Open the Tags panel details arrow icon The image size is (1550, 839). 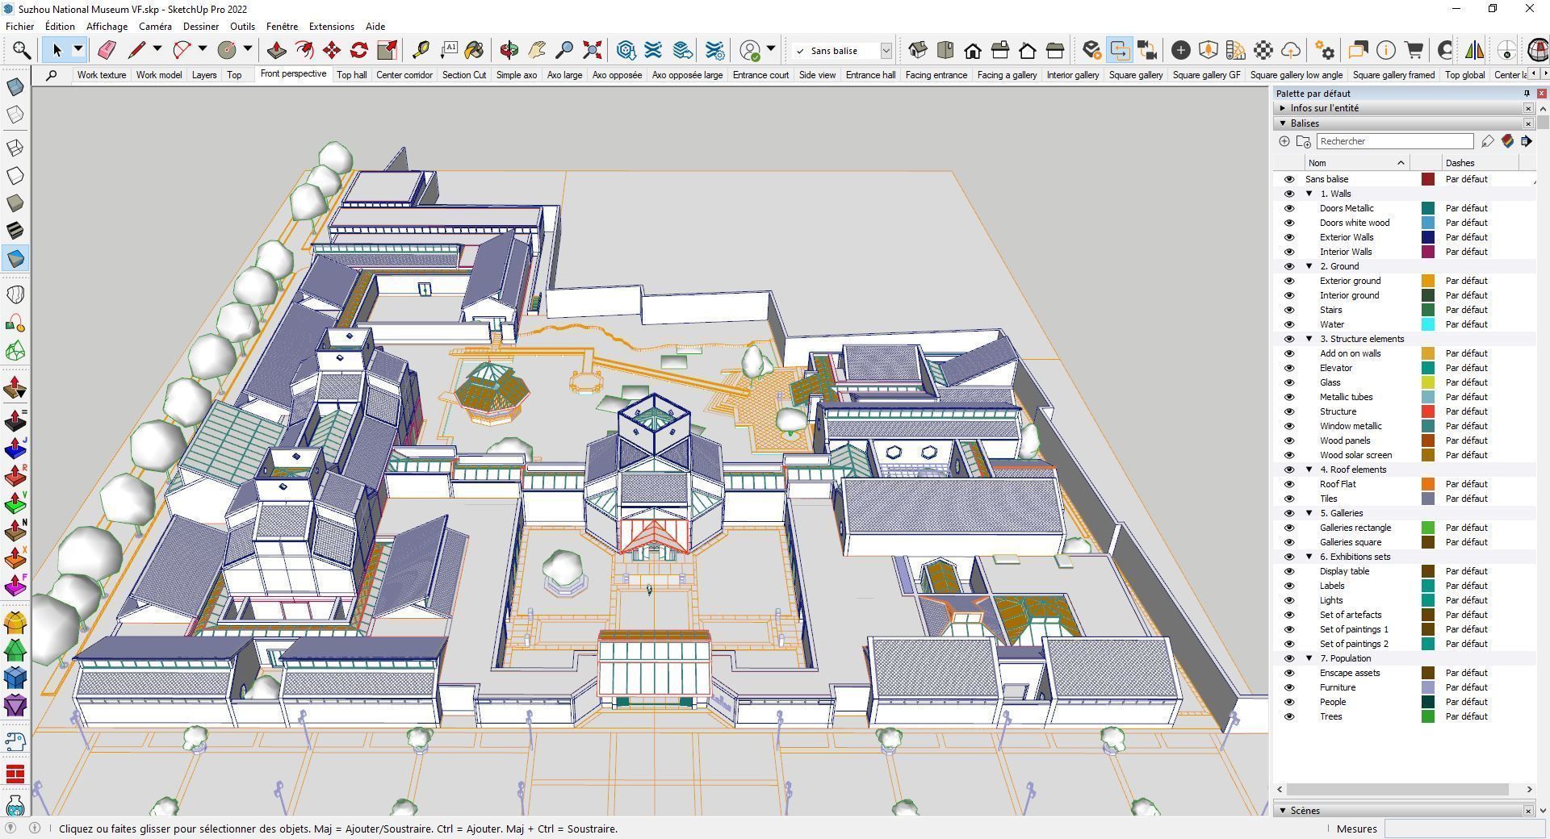pos(1527,141)
